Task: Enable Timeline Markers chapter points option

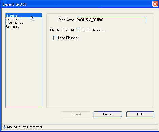Action: click(x=78, y=30)
